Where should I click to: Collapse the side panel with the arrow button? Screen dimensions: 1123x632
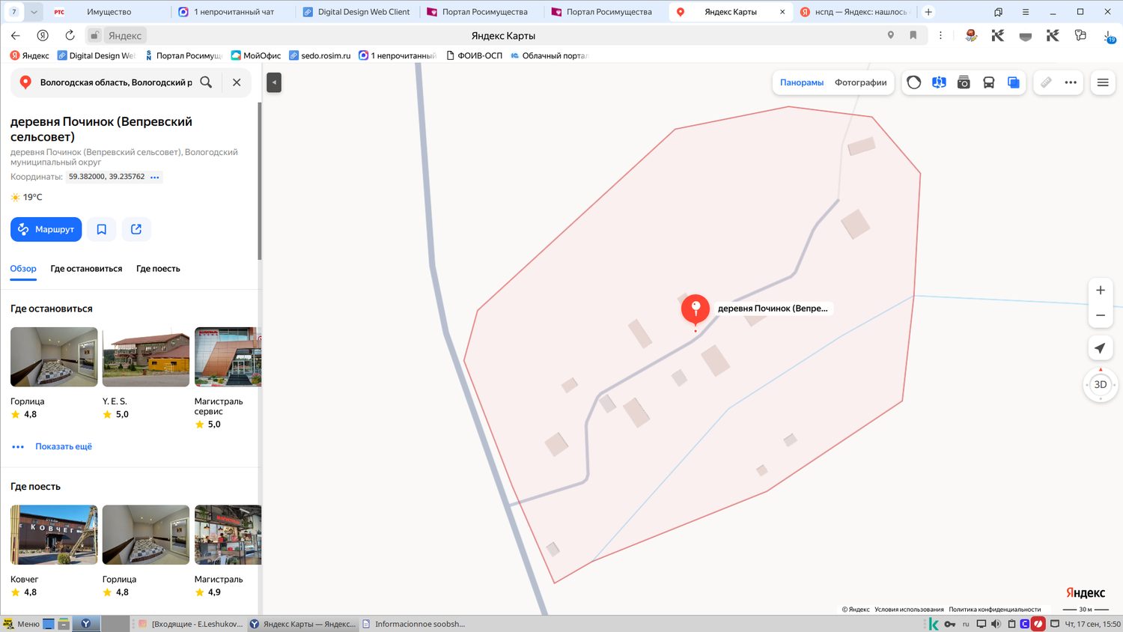click(274, 82)
